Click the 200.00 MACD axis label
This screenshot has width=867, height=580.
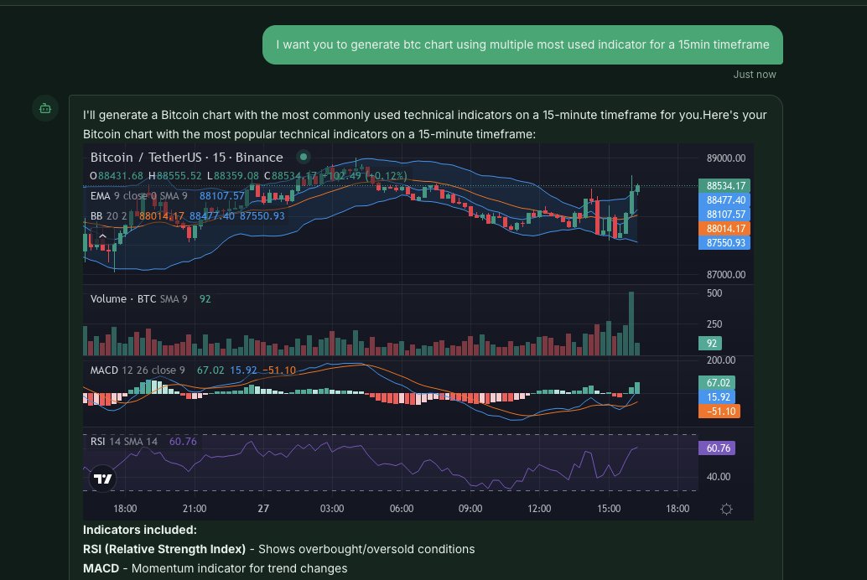pyautogui.click(x=721, y=360)
